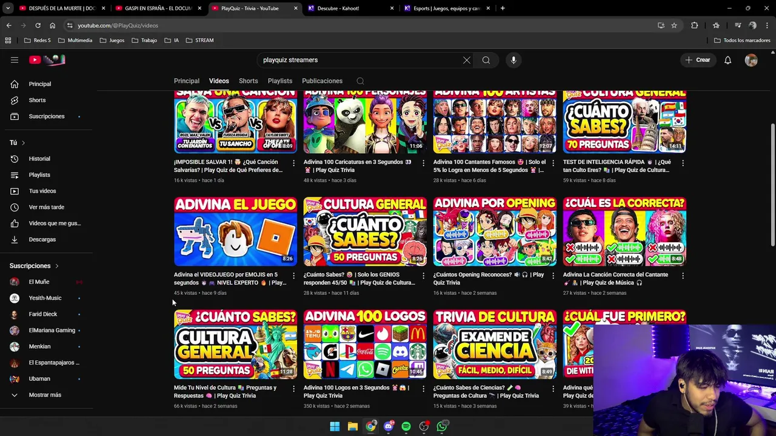Image resolution: width=776 pixels, height=436 pixels.
Task: Expand the Suscripciones section header
Action: pos(34,266)
